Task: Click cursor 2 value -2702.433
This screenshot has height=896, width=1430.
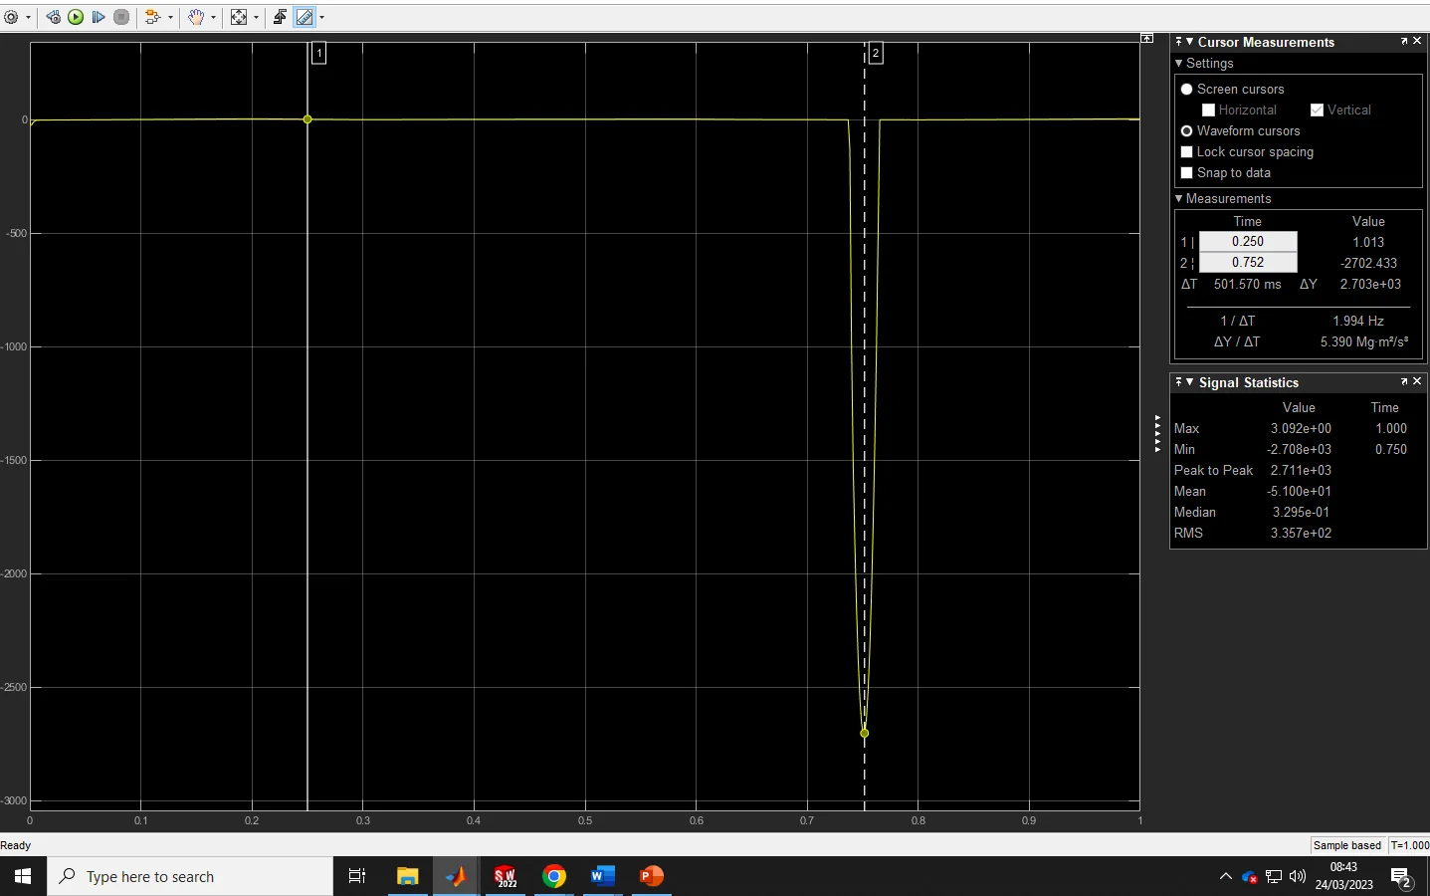Action: [x=1368, y=263]
